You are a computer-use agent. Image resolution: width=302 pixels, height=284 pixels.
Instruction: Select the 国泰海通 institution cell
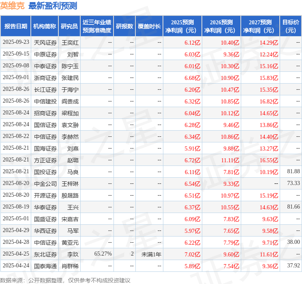pyautogui.click(x=45, y=266)
